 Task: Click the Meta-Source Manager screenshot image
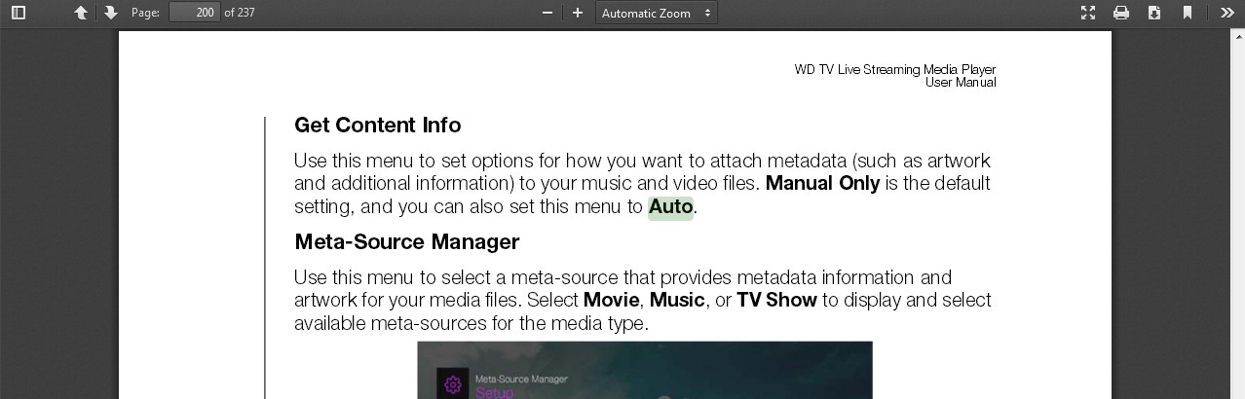[645, 370]
